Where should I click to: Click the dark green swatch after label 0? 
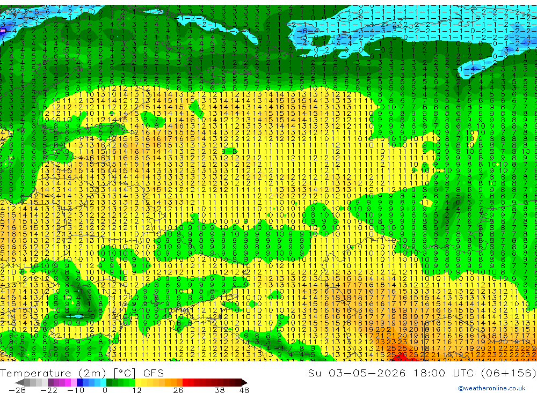109,383
